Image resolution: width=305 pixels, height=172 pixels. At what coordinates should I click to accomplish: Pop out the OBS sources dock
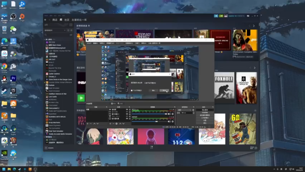(130, 107)
